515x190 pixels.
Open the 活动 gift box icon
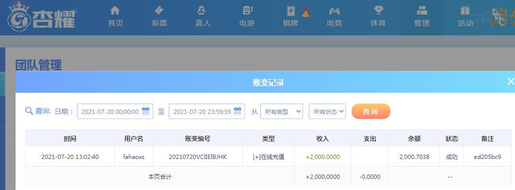click(x=465, y=11)
